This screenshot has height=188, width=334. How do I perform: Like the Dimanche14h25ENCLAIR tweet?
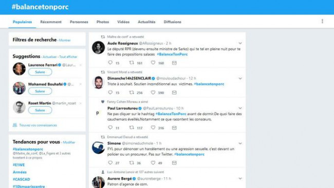[153, 92]
